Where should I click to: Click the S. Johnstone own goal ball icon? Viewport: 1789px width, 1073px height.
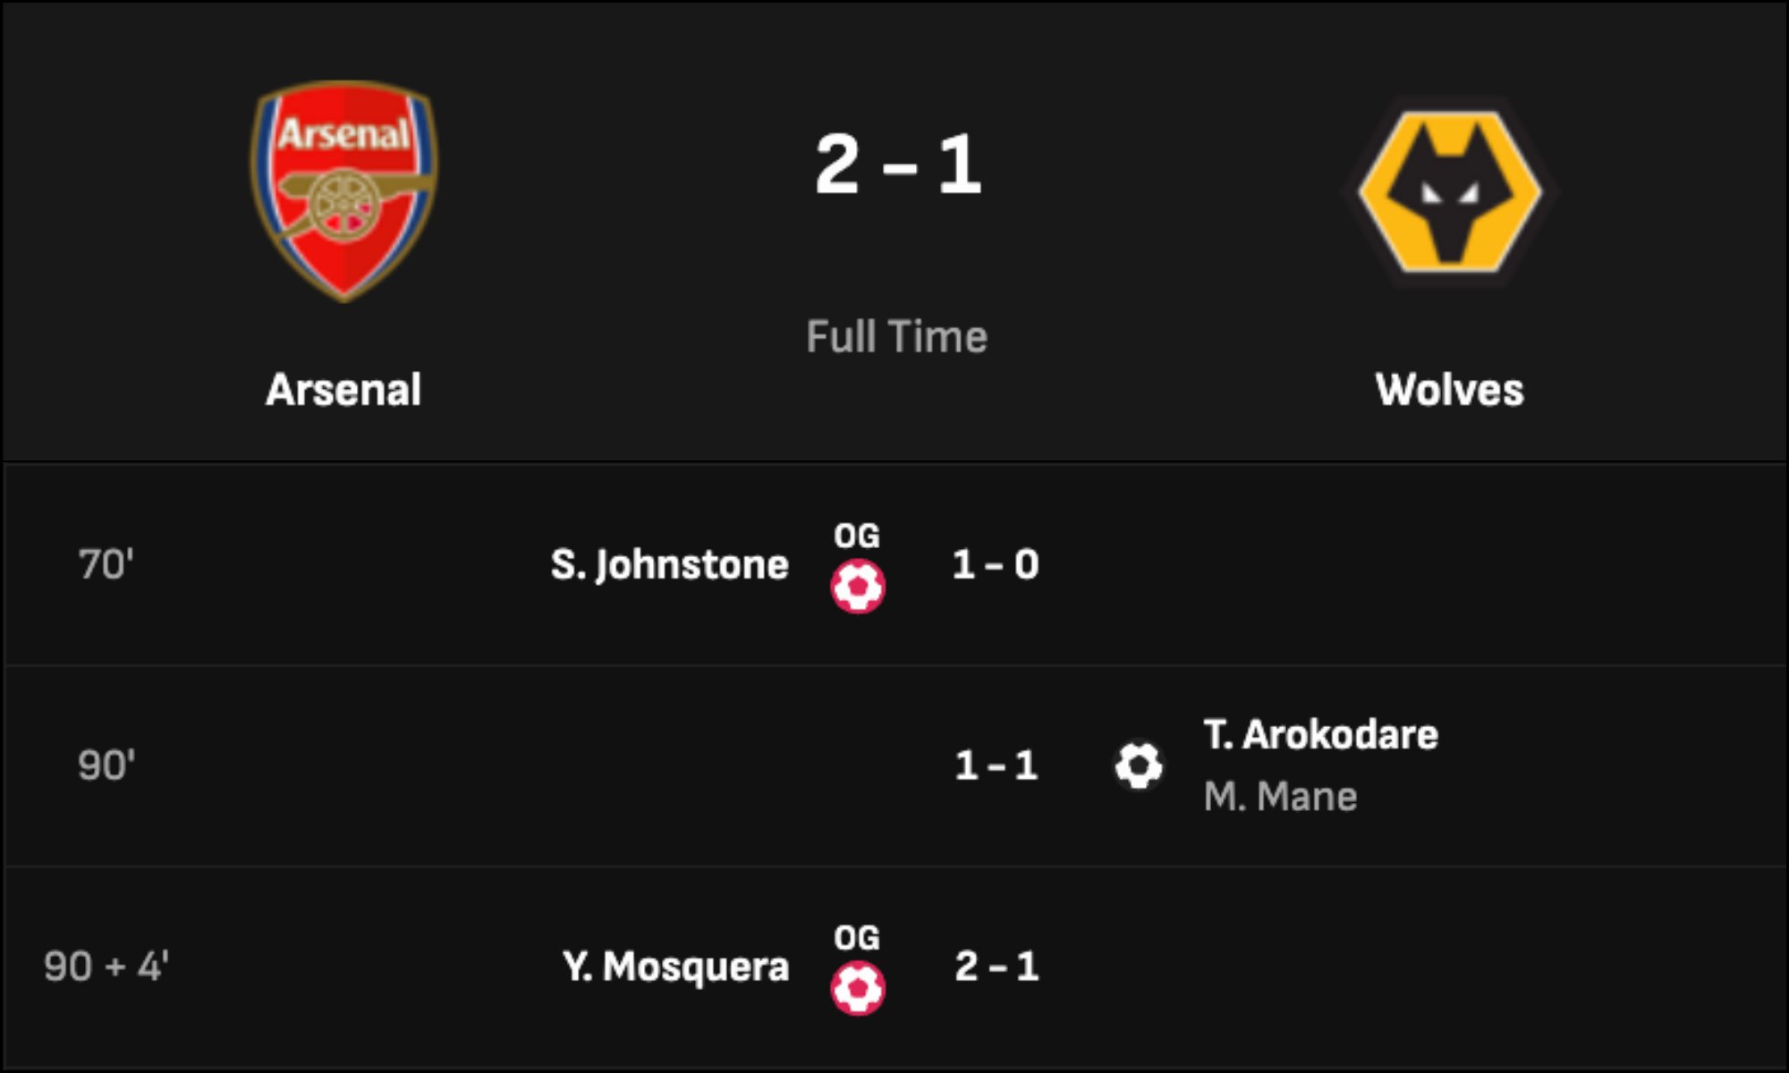[x=858, y=587]
